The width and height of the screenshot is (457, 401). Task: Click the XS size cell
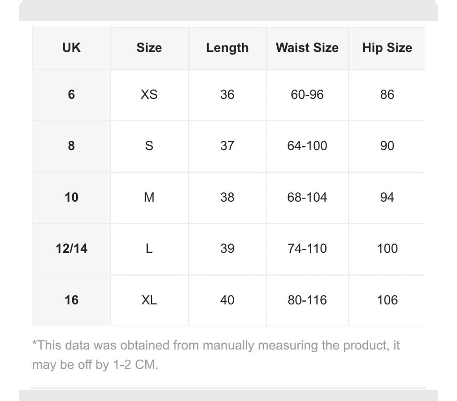tap(149, 95)
